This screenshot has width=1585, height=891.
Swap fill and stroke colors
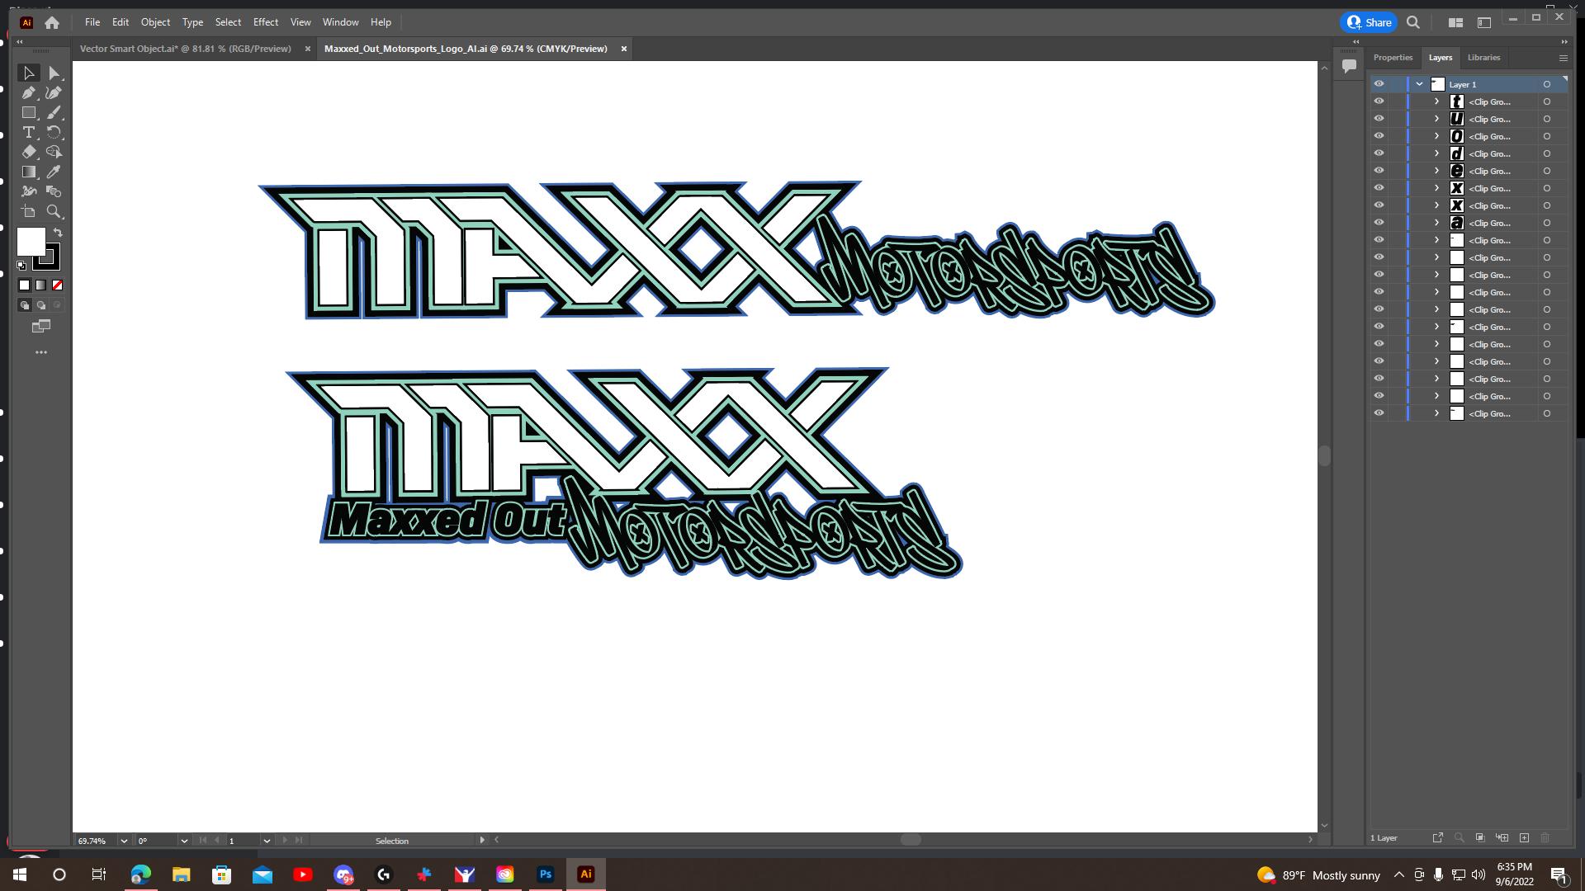tap(58, 233)
